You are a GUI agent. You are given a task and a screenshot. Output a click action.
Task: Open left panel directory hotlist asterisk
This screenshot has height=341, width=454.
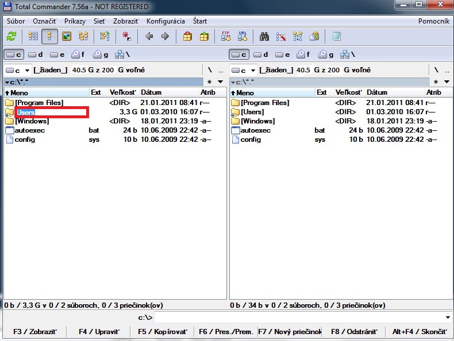(x=210, y=82)
